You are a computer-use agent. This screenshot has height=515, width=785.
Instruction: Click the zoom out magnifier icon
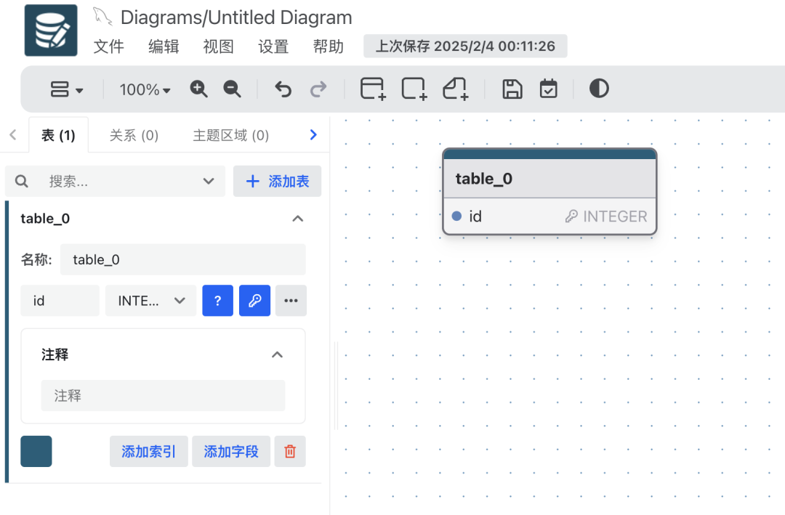[x=232, y=89]
